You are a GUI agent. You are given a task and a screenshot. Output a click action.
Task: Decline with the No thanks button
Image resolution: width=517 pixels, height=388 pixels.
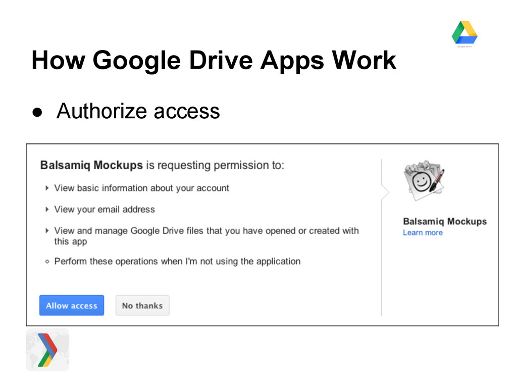(142, 305)
